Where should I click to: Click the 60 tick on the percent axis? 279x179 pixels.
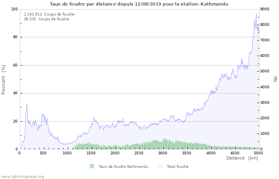(16, 65)
